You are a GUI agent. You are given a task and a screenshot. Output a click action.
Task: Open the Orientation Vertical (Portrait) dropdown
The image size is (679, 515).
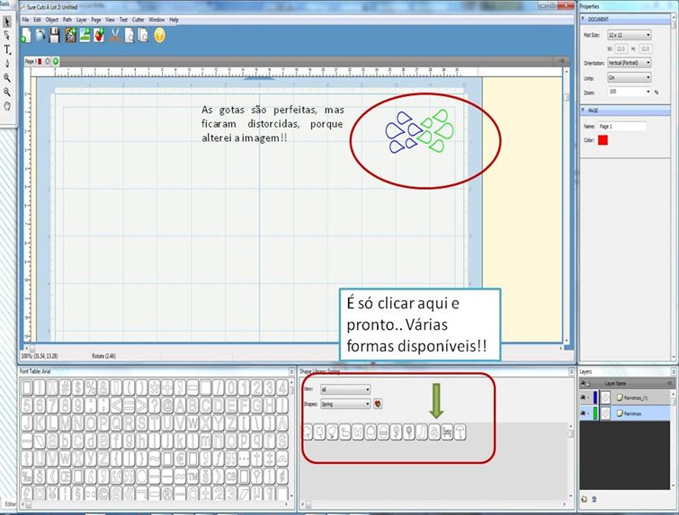tap(630, 63)
